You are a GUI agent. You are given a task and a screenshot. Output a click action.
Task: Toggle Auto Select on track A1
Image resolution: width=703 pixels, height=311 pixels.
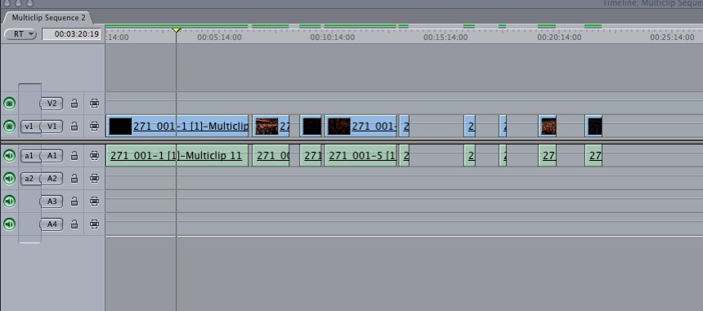click(x=94, y=156)
